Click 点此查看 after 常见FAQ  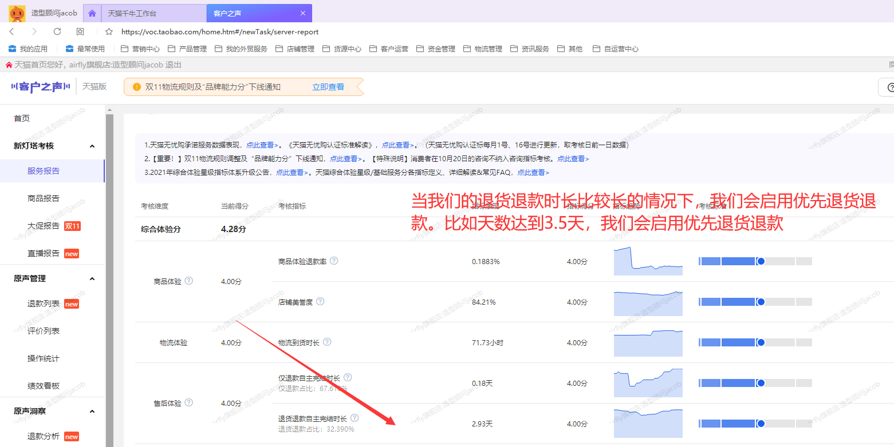[533, 173]
